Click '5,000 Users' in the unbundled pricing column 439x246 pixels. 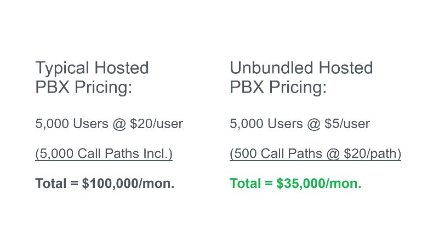[266, 124]
